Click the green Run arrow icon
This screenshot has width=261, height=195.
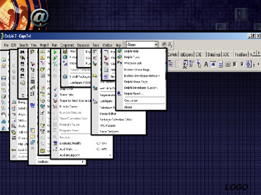(x=54, y=52)
